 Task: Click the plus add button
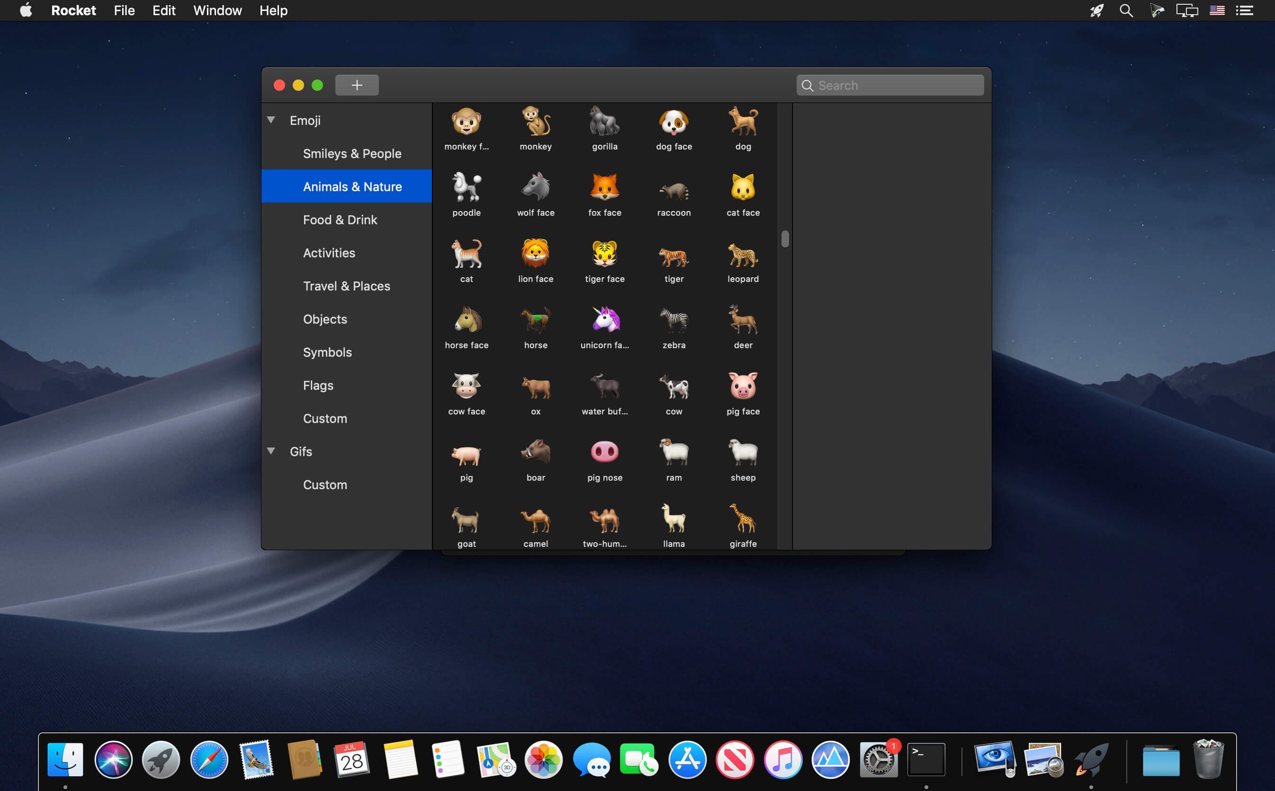(357, 85)
